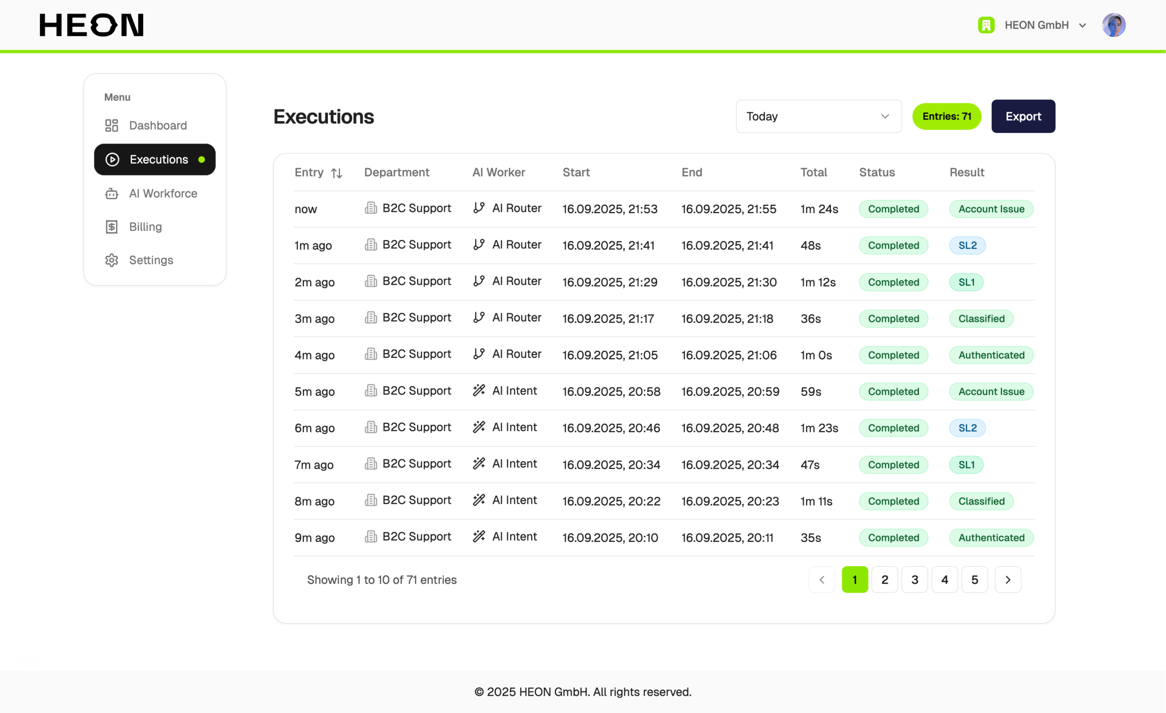1166x713 pixels.
Task: Jump to page 5 in pagination
Action: [975, 580]
